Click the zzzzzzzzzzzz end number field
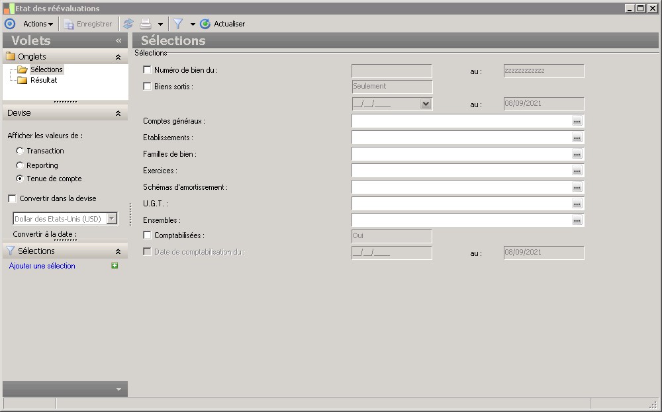Screen dimensions: 662x412 (544, 71)
